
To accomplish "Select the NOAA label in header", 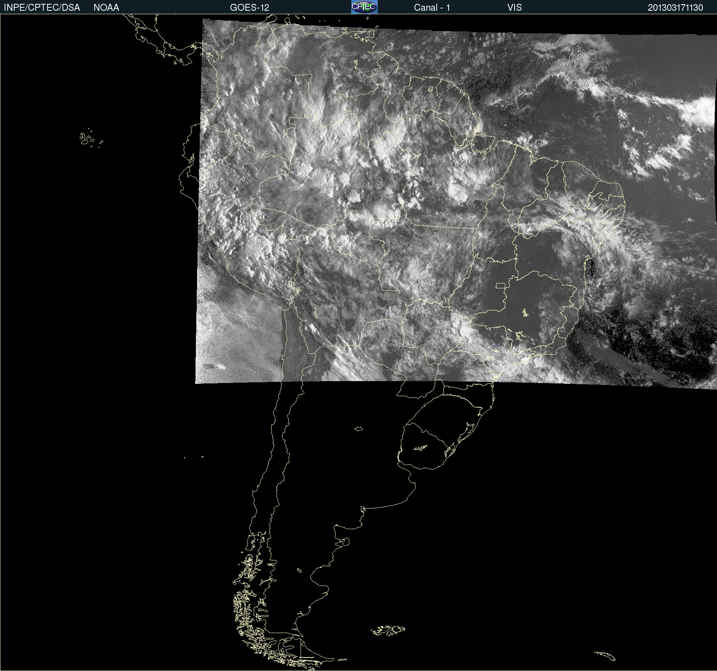I will coord(106,8).
